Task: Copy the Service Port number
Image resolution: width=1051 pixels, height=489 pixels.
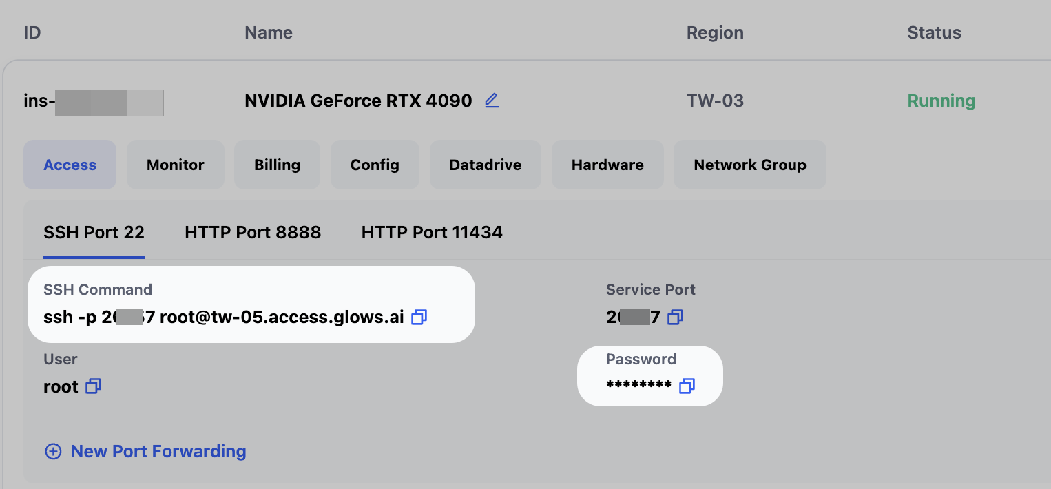Action: click(676, 317)
